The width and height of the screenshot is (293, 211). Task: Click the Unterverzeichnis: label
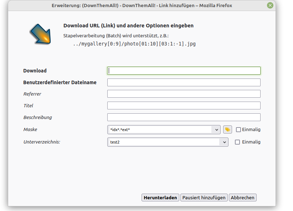42,142
